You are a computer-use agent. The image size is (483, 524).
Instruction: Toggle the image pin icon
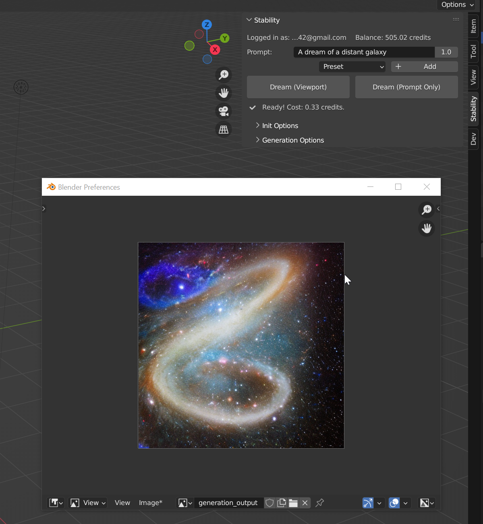(320, 503)
